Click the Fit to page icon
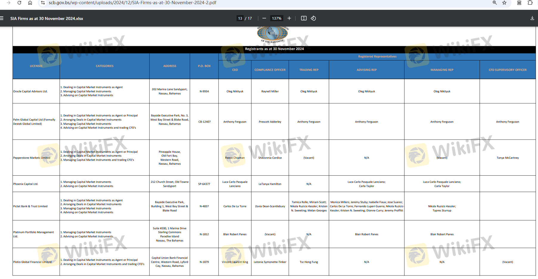This screenshot has width=538, height=279. click(304, 18)
